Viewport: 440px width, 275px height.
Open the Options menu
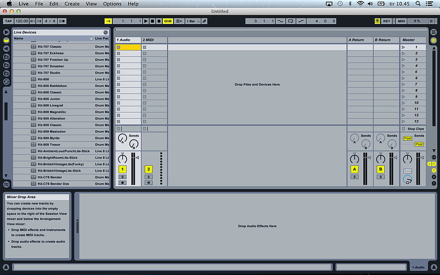coord(112,3)
